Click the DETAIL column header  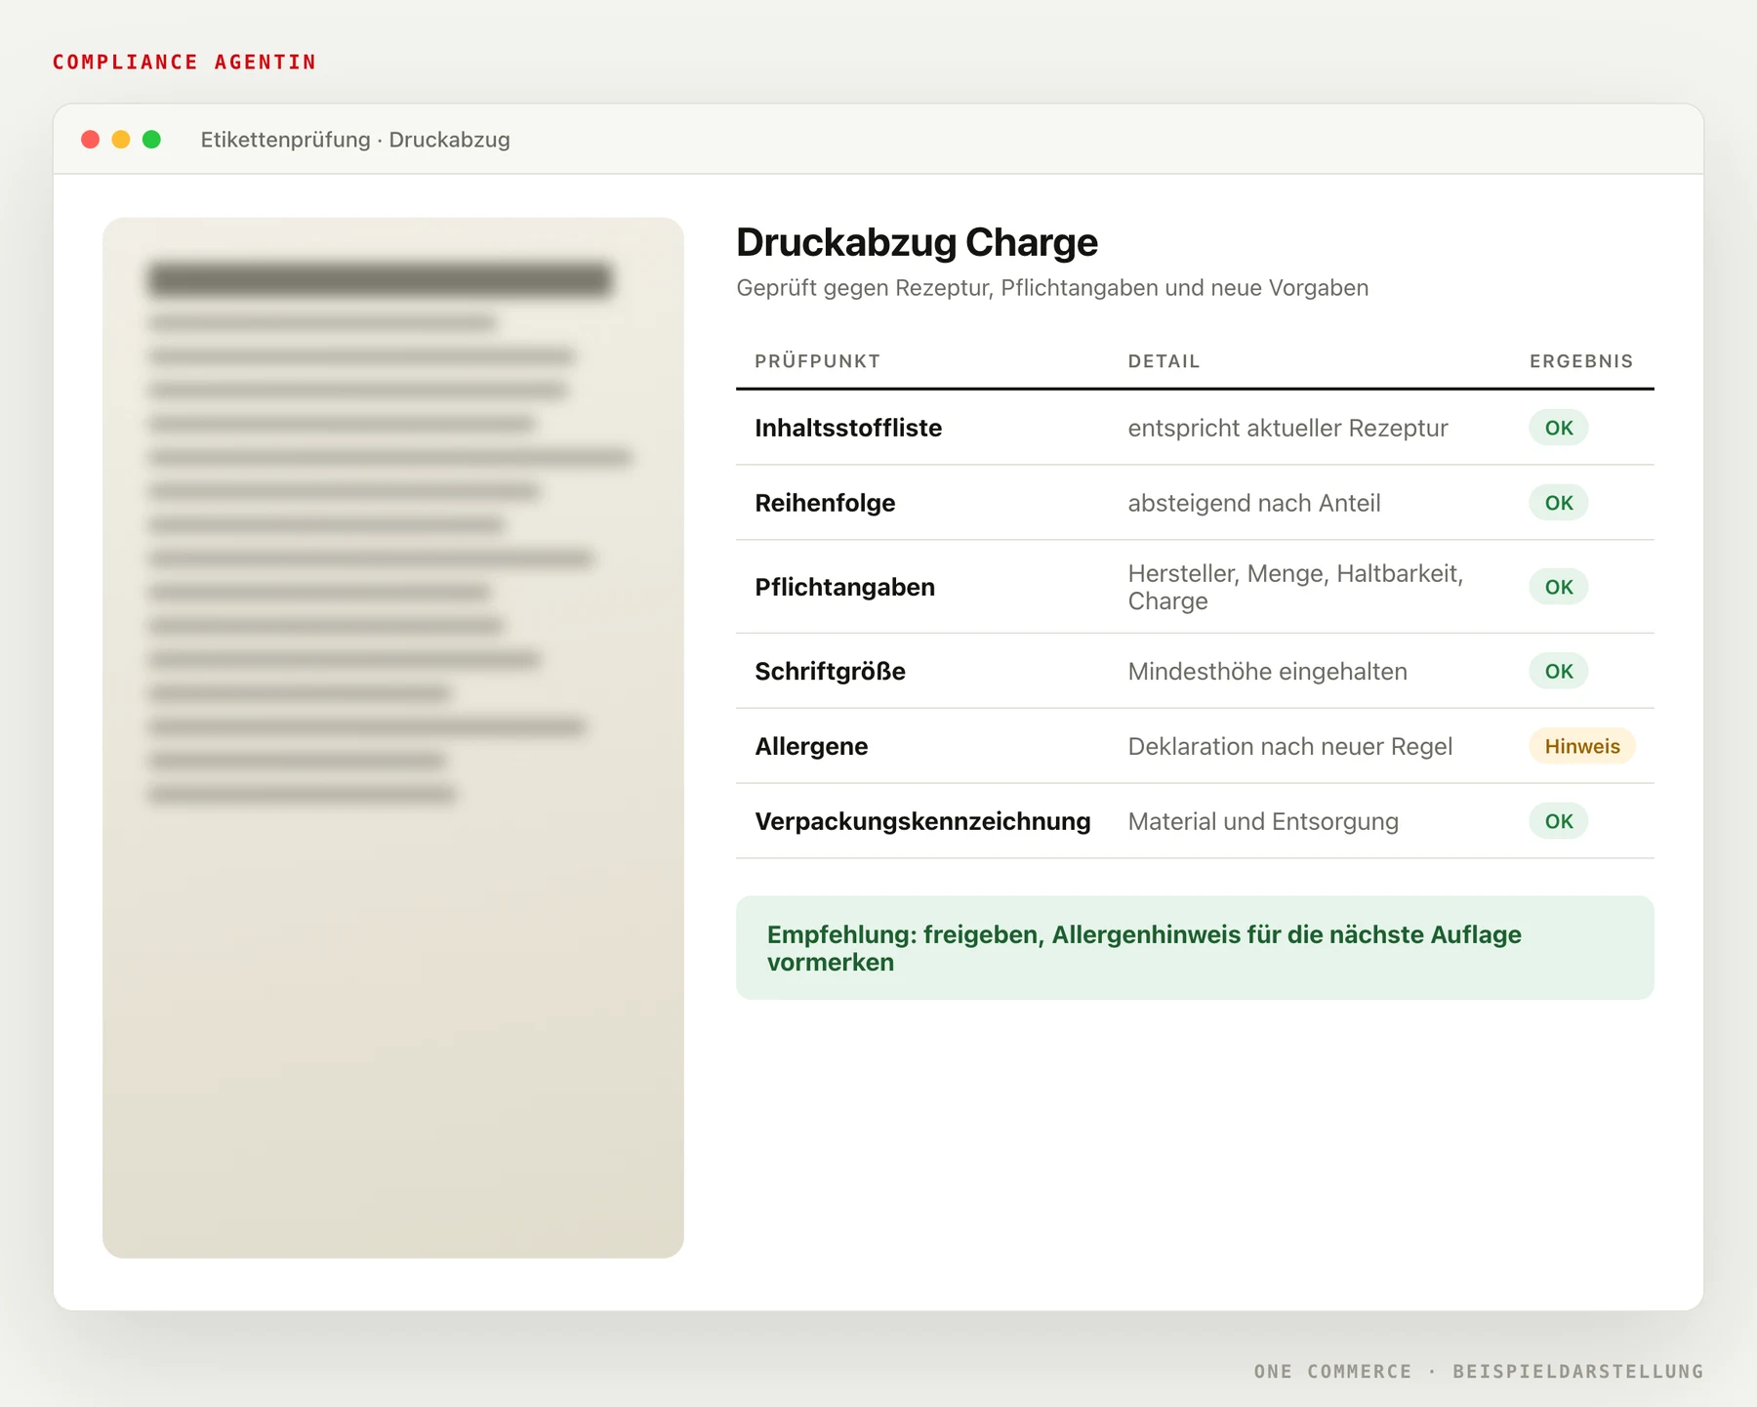click(x=1164, y=361)
